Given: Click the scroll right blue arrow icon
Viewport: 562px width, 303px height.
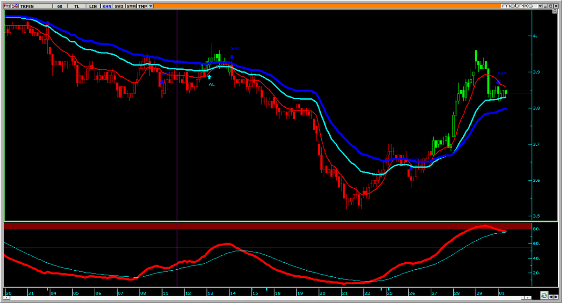Looking at the screenshot, I should [556, 297].
